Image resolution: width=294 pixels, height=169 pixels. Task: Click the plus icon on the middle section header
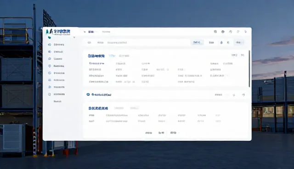[234, 95]
